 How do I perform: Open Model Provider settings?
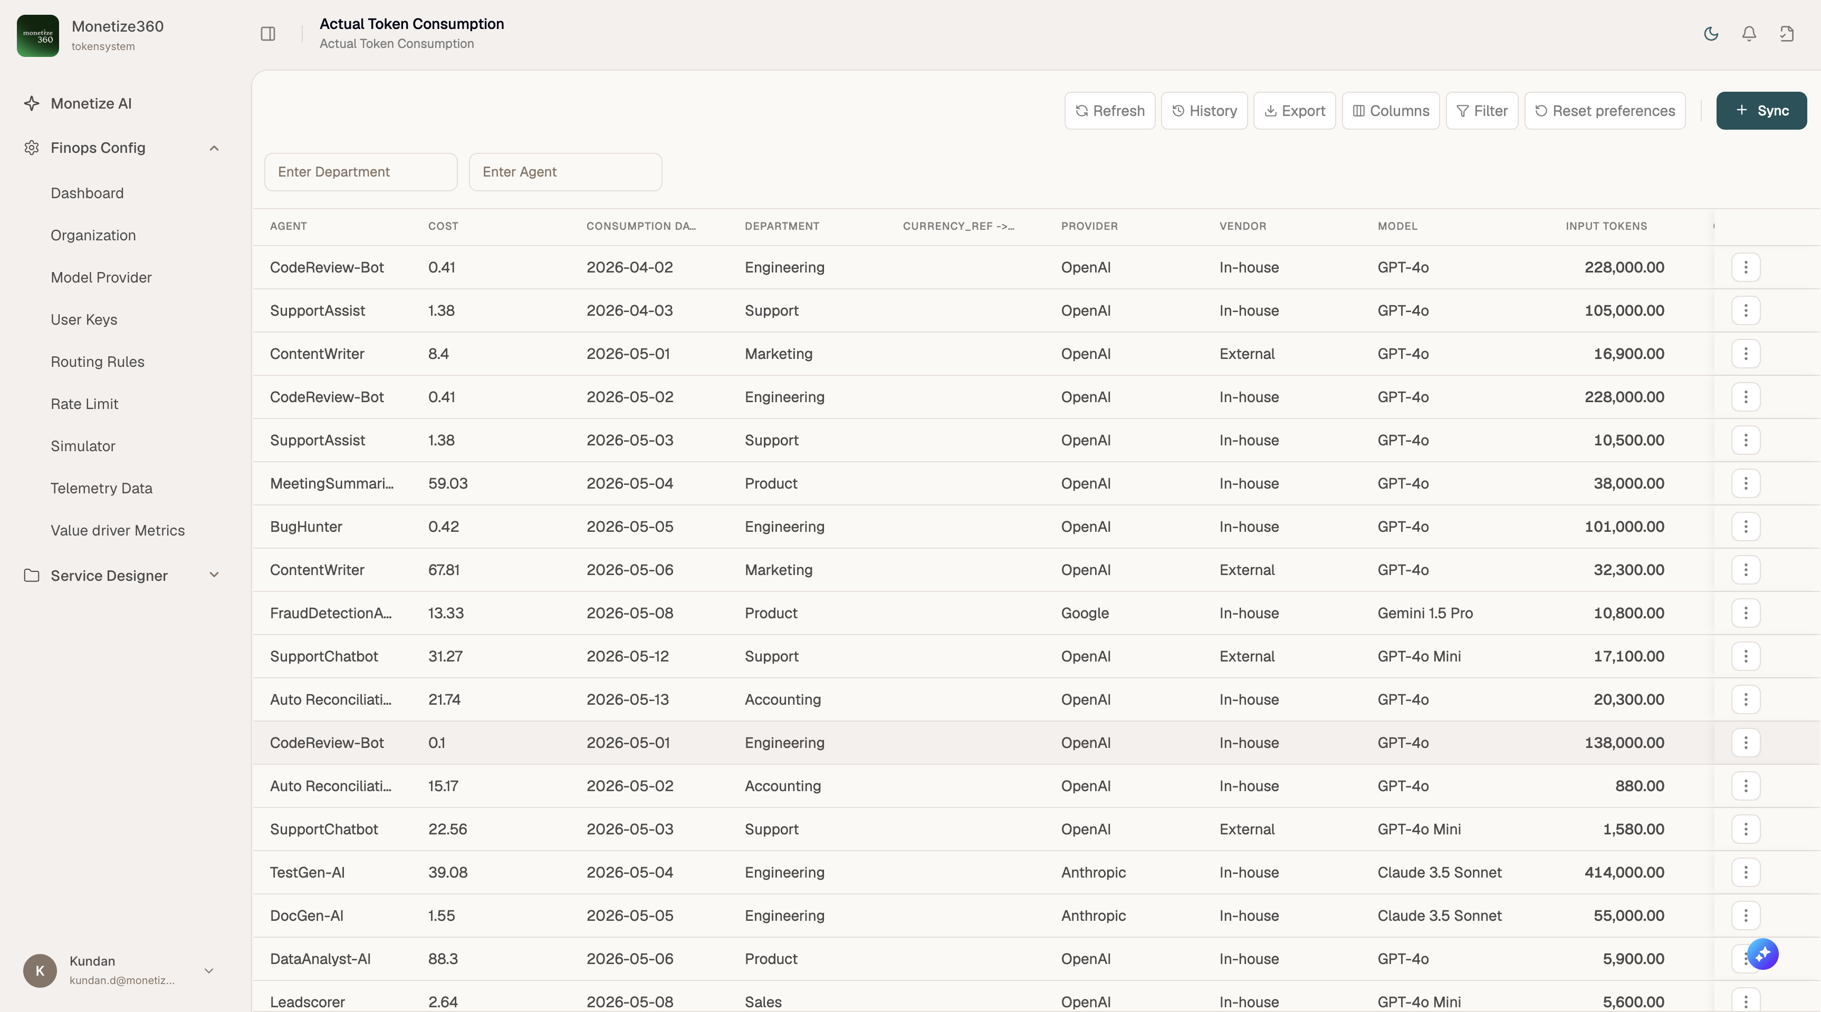[x=101, y=278]
